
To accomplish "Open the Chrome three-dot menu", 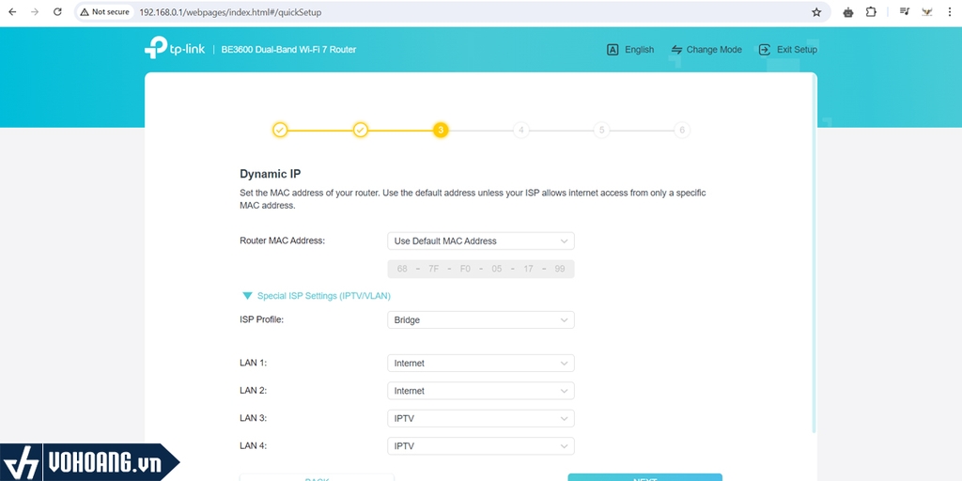I will 950,11.
